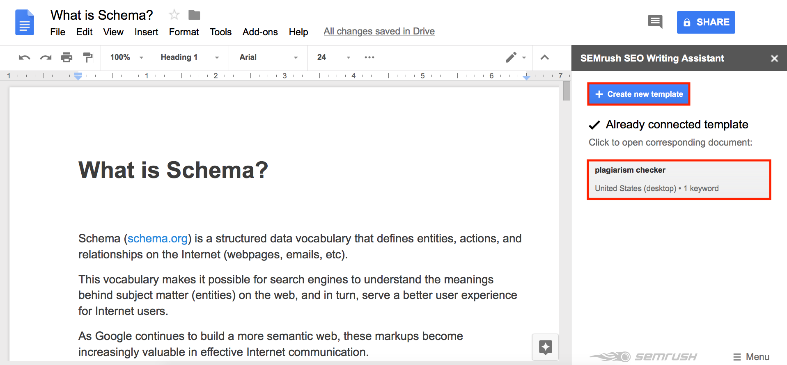Open the Add-ons menu

tap(260, 32)
